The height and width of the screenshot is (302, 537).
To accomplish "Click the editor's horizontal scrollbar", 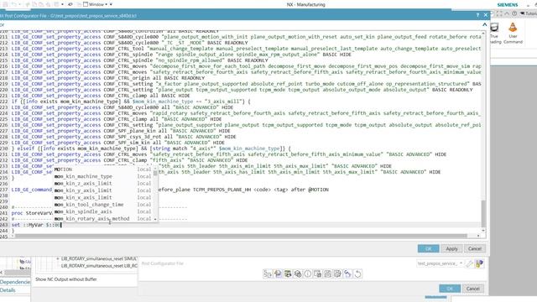I will [241, 236].
